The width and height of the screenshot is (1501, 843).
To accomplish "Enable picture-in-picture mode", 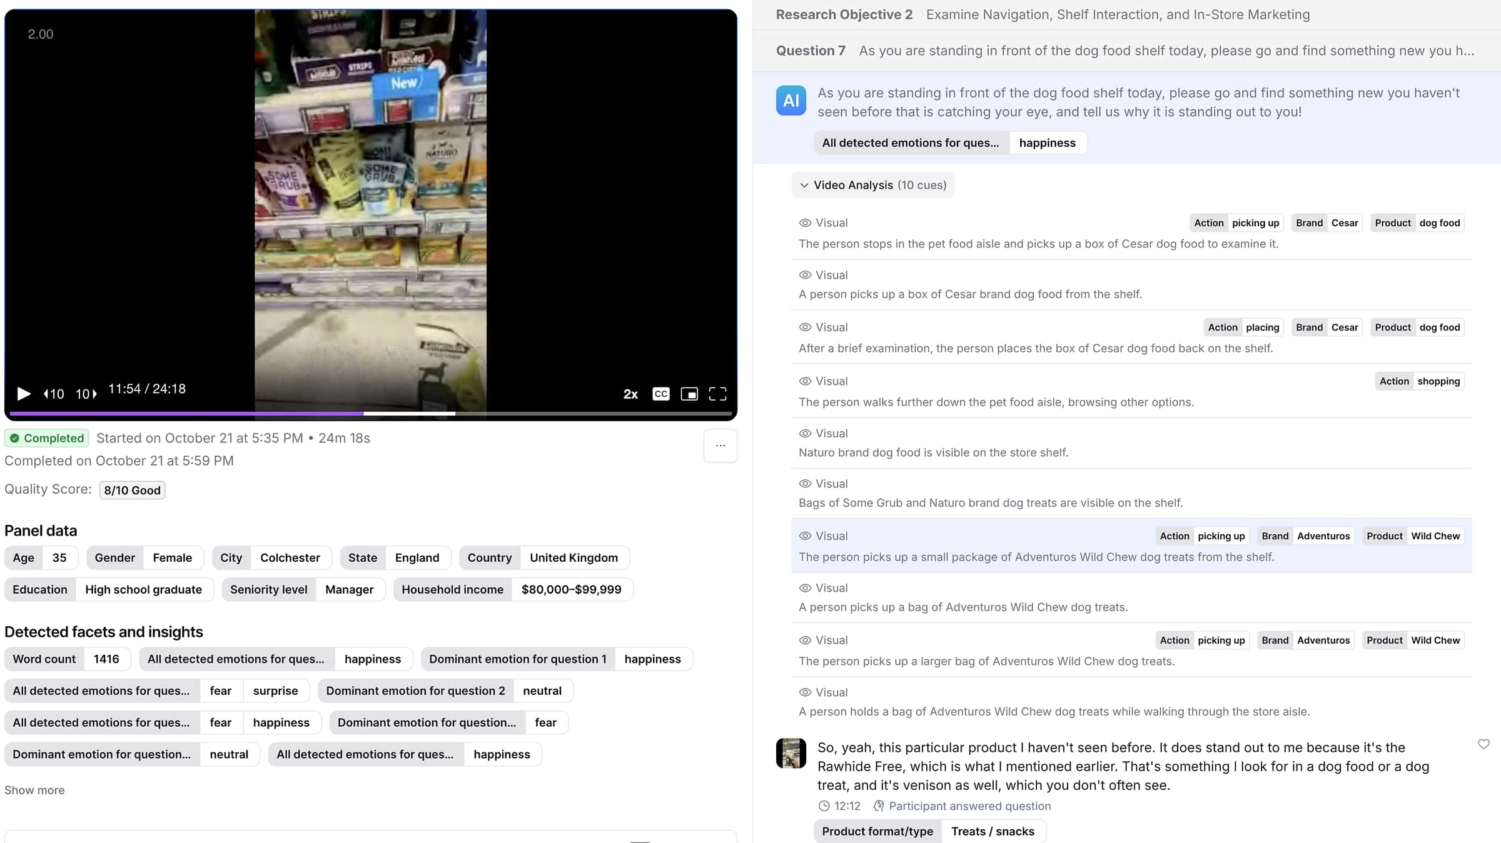I will (x=689, y=394).
